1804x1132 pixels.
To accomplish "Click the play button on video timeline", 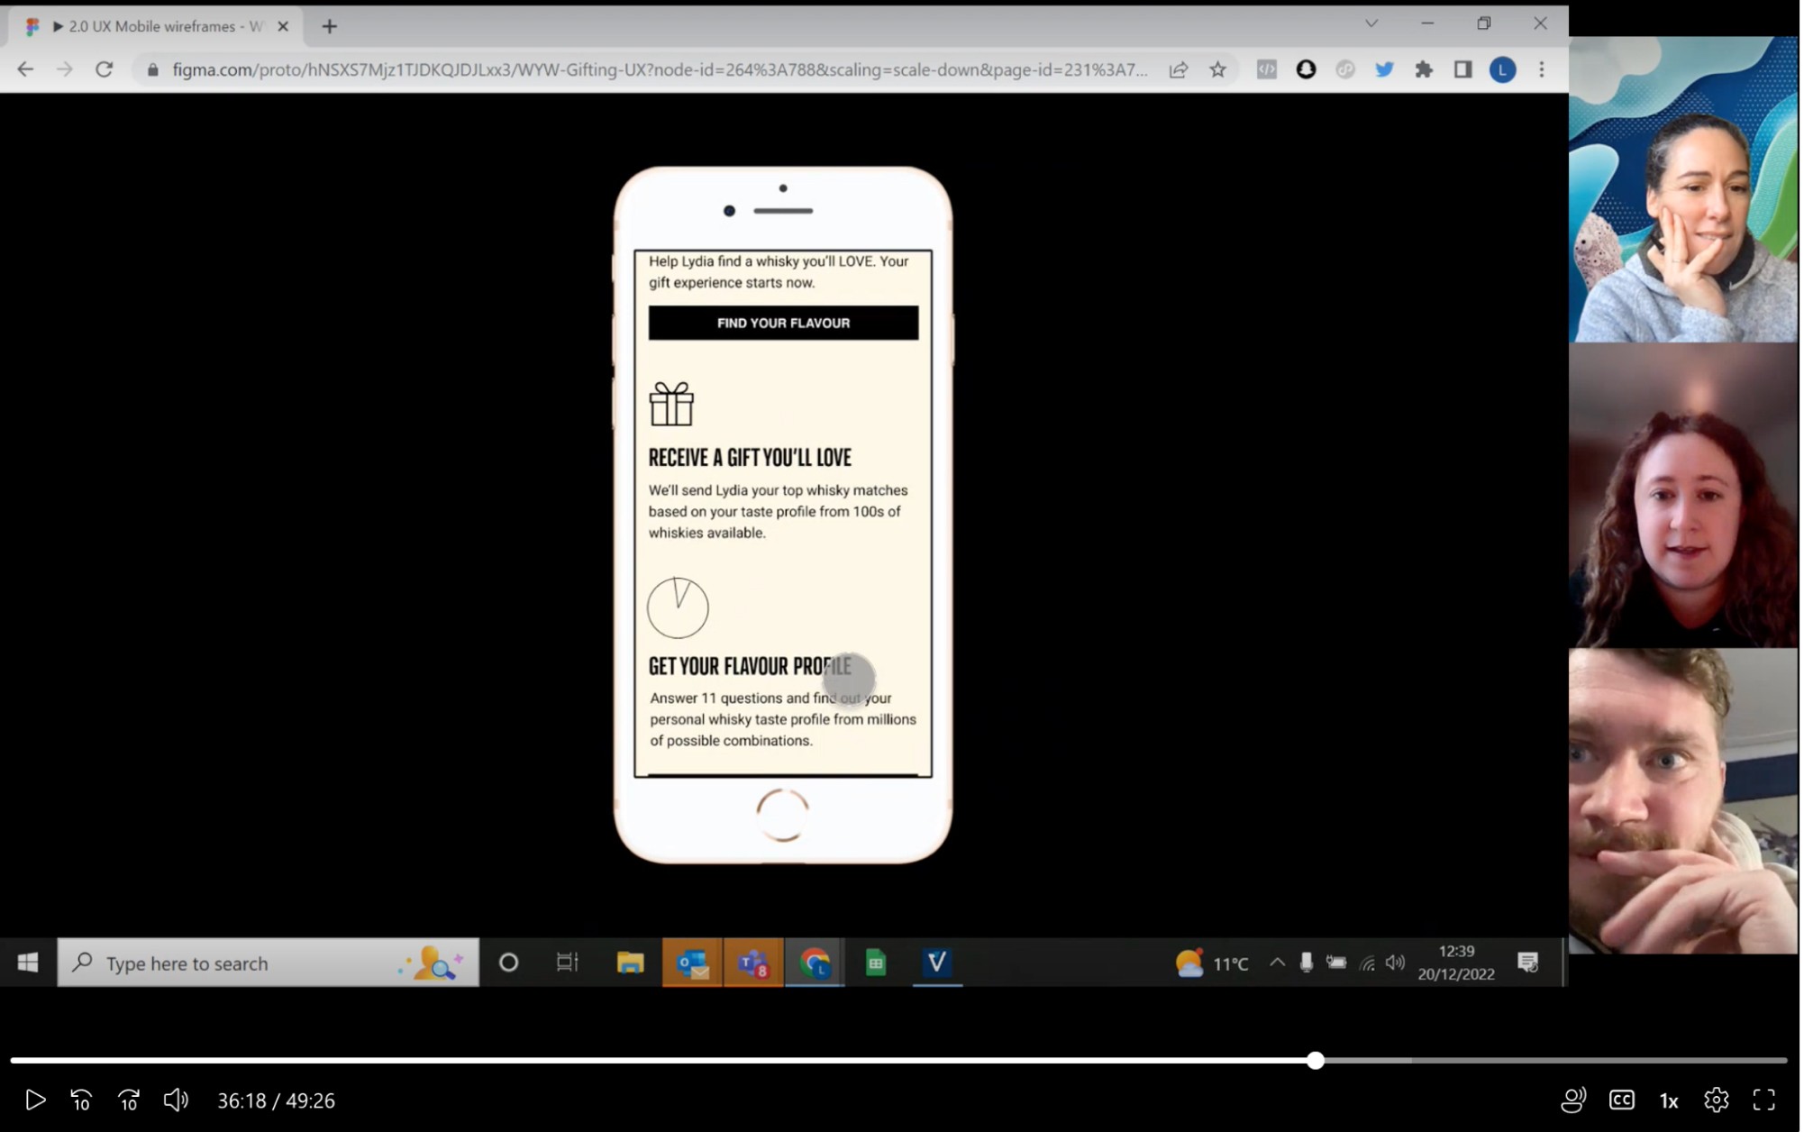I will [35, 1100].
